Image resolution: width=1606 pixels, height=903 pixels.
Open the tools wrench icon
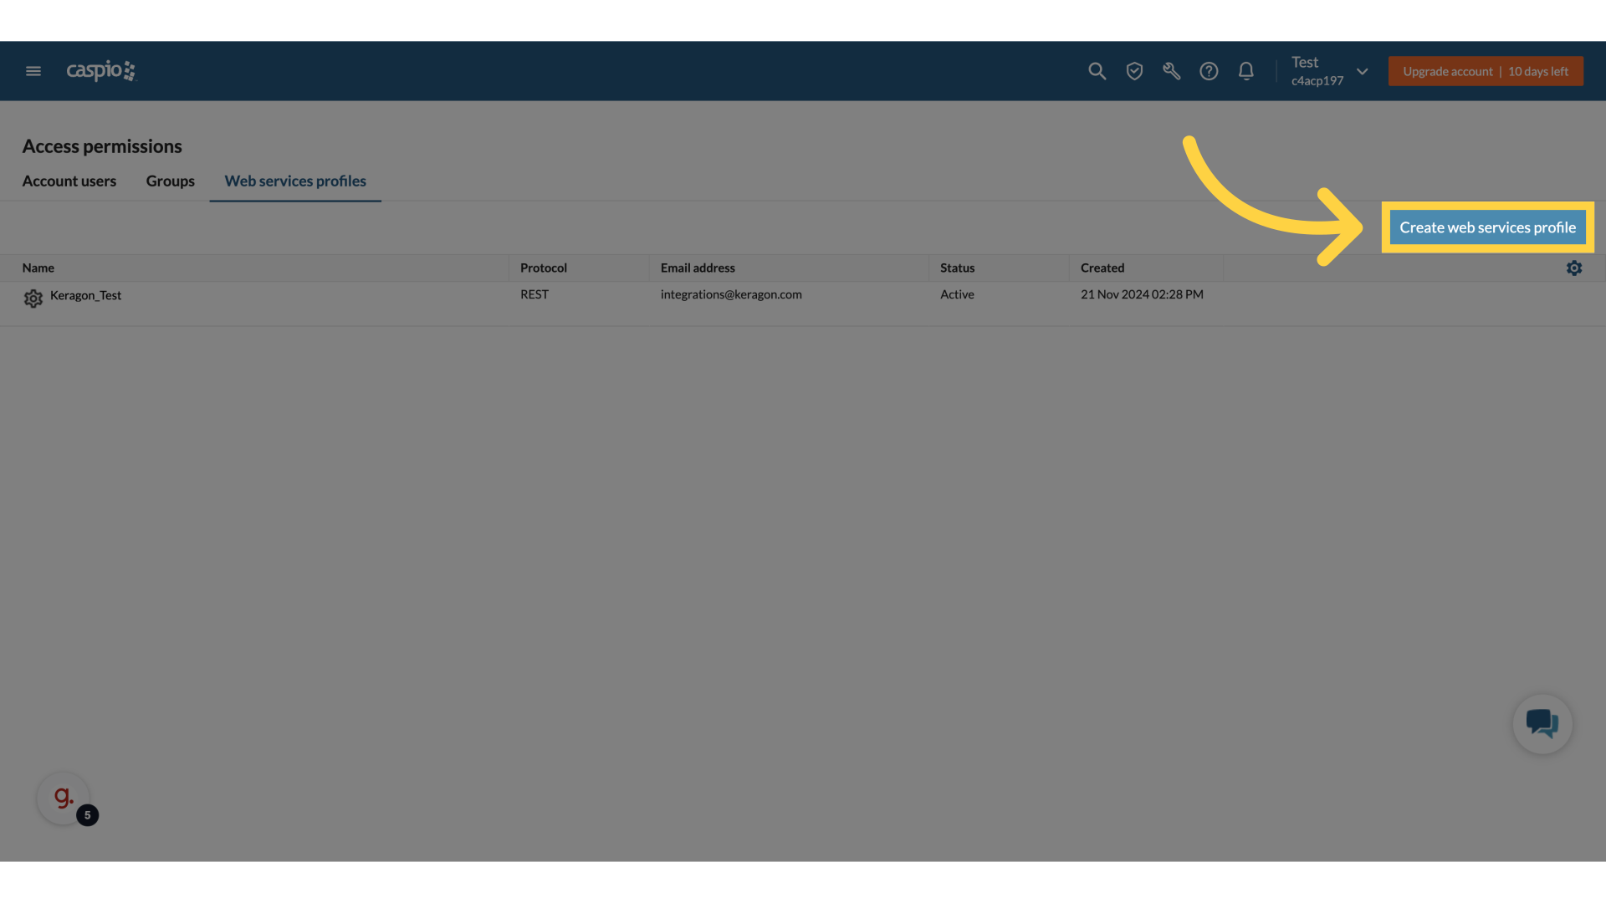(x=1171, y=71)
